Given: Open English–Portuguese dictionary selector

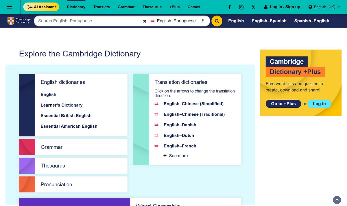Looking at the screenshot, I should [x=176, y=21].
